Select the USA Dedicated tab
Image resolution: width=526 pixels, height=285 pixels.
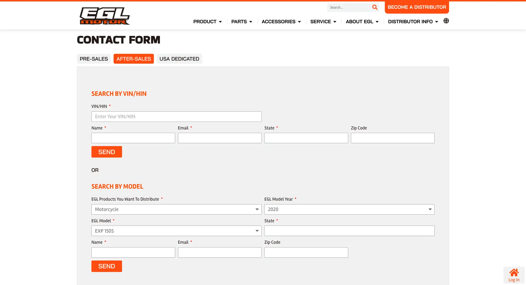(179, 59)
